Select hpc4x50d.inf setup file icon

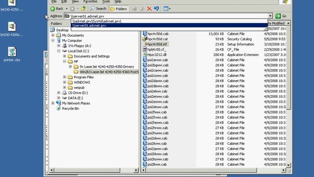[145, 44]
